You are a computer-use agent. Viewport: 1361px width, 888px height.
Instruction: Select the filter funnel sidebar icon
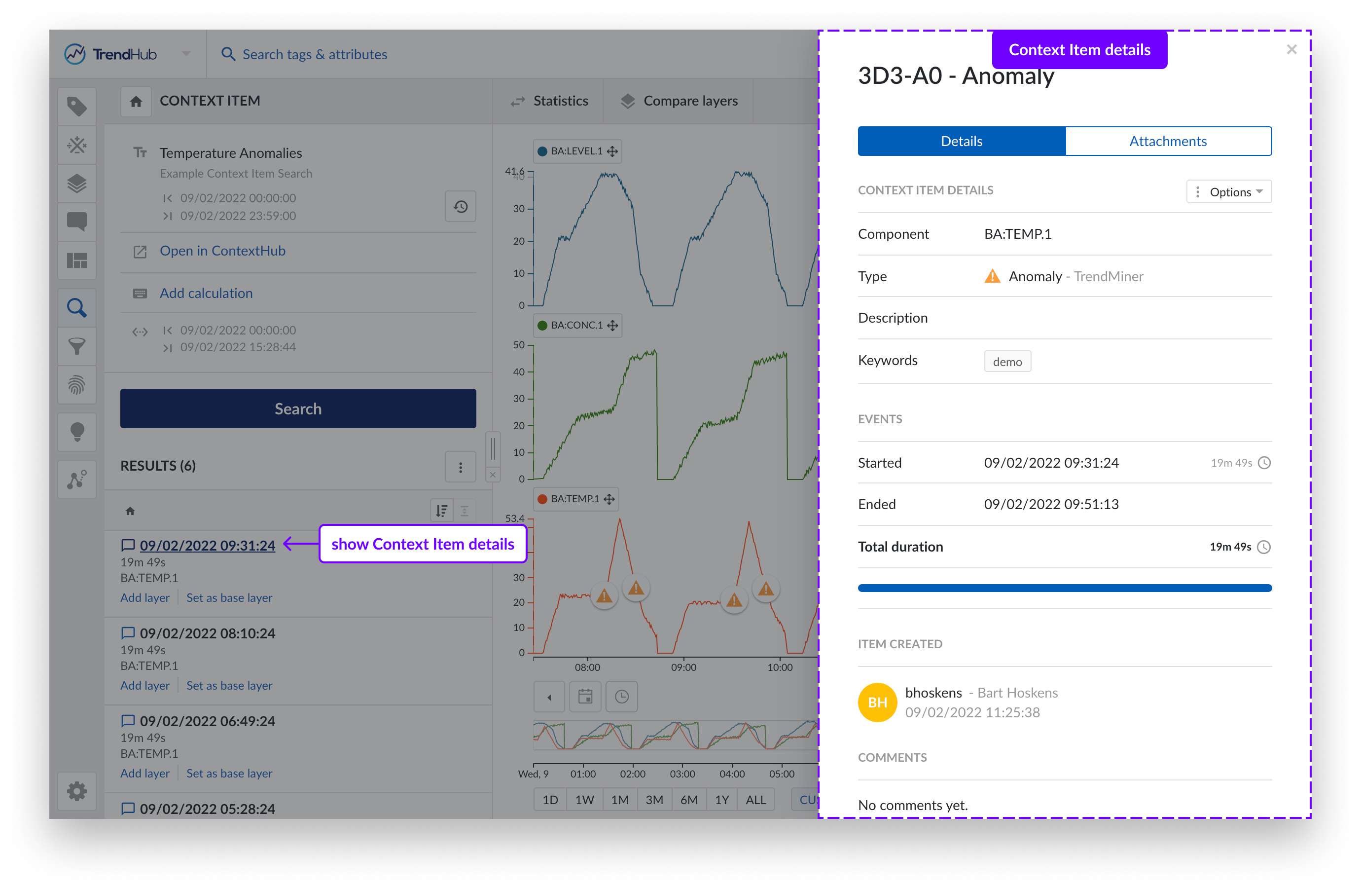point(76,346)
